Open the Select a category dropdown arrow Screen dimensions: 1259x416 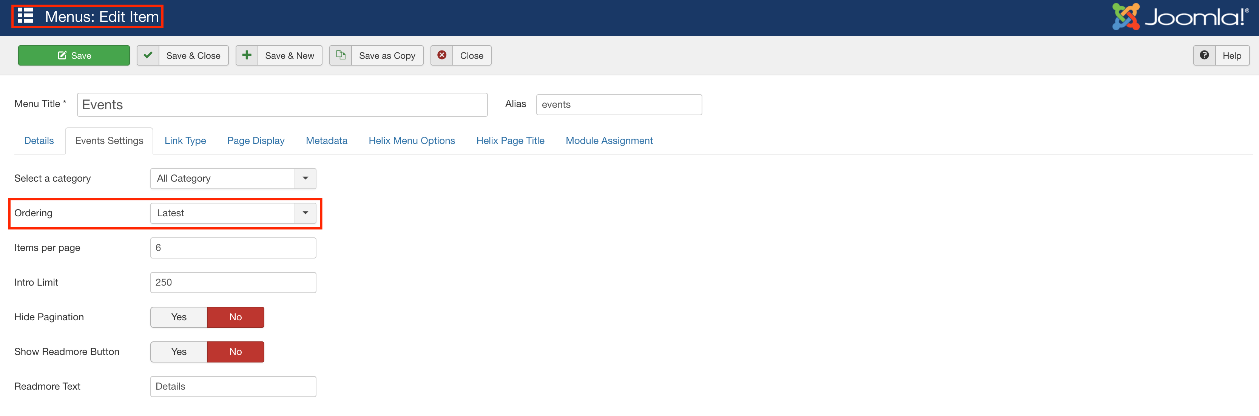point(305,179)
